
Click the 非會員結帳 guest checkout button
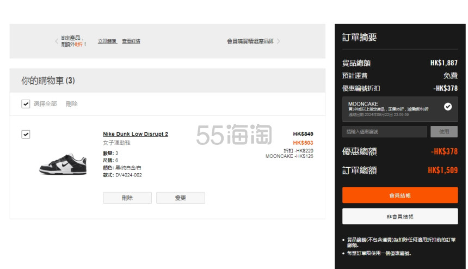(400, 217)
